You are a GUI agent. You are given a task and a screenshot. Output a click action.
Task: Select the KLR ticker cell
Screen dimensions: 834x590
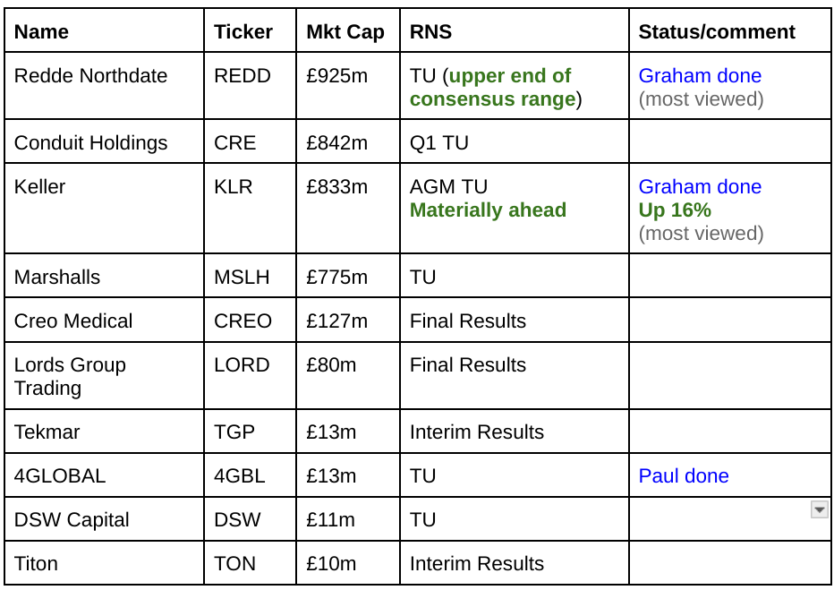click(x=250, y=208)
